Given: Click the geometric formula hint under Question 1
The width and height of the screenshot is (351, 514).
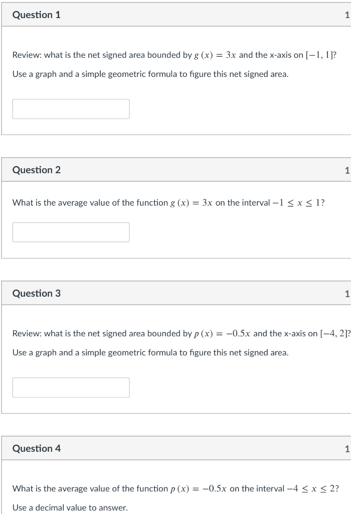Looking at the screenshot, I should [x=150, y=74].
